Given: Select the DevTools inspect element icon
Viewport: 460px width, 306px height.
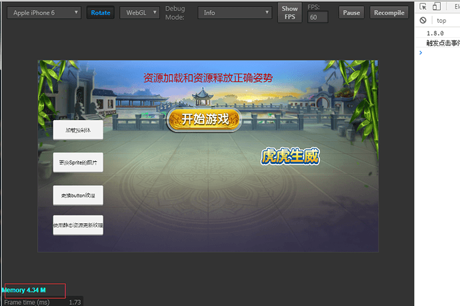Looking at the screenshot, I should click(x=423, y=7).
